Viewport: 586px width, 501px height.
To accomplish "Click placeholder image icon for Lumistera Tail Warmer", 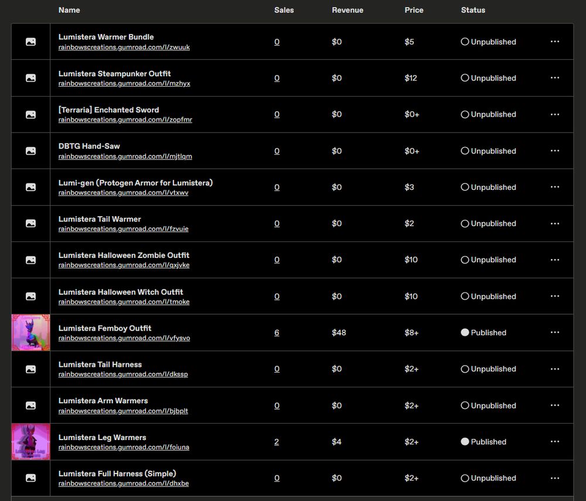I will pyautogui.click(x=30, y=223).
